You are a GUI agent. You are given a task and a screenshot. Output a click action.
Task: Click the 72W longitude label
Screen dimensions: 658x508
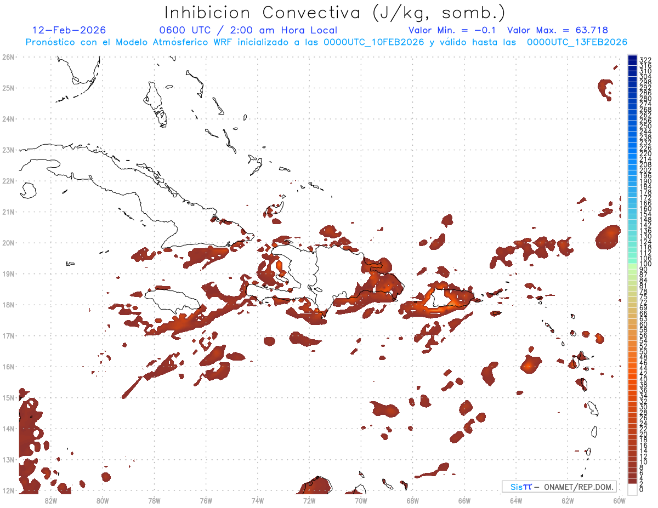point(309,500)
